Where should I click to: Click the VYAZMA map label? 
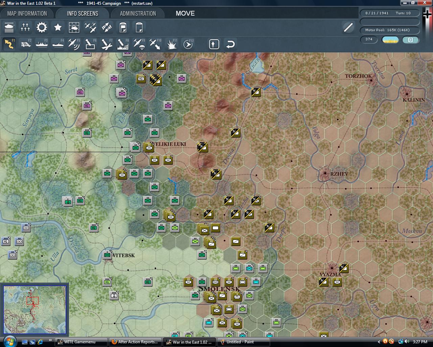tap(330, 274)
